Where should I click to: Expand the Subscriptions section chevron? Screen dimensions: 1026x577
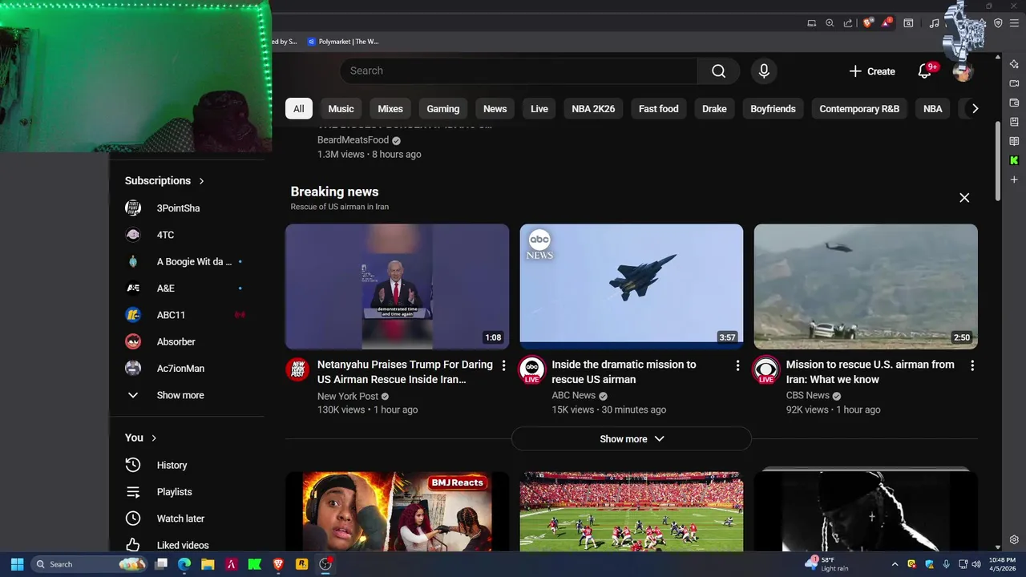pyautogui.click(x=201, y=181)
